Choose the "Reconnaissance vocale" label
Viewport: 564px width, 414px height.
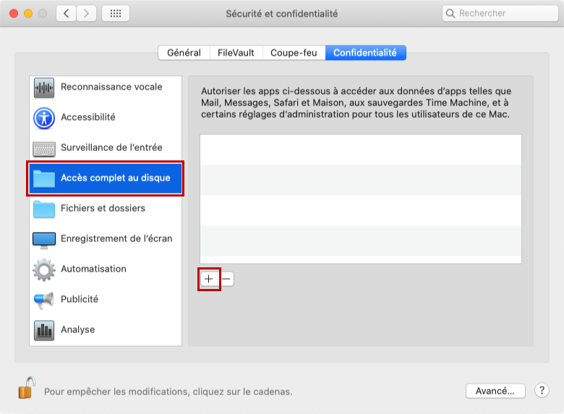tap(111, 87)
